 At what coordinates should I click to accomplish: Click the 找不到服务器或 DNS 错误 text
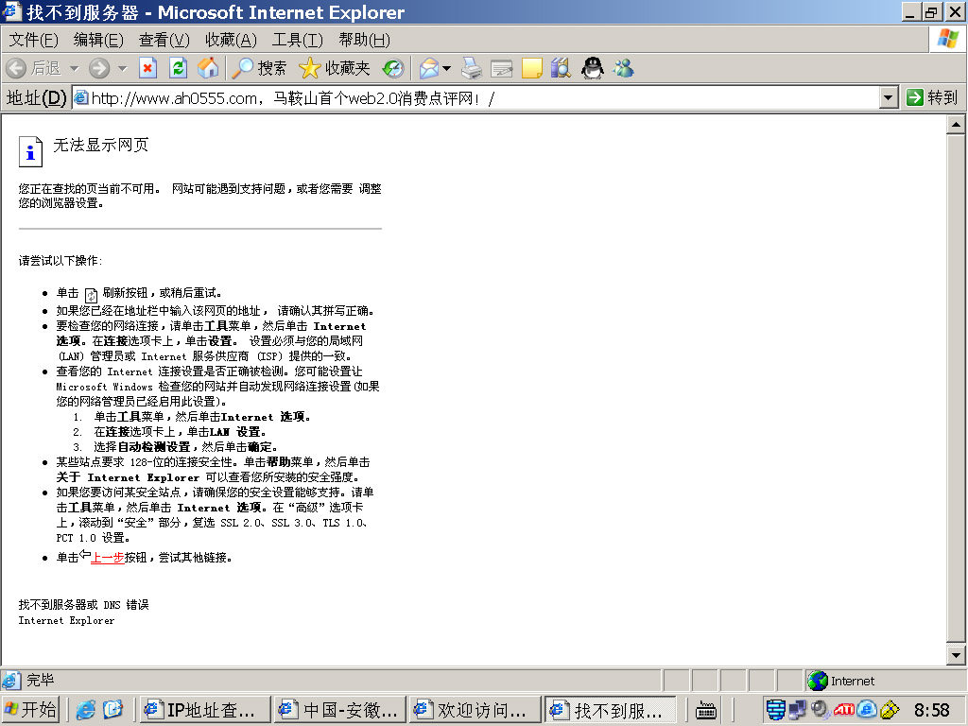83,605
